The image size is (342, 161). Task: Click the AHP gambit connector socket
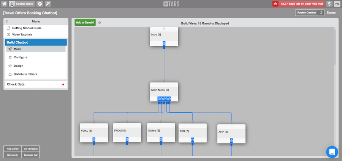231,141
